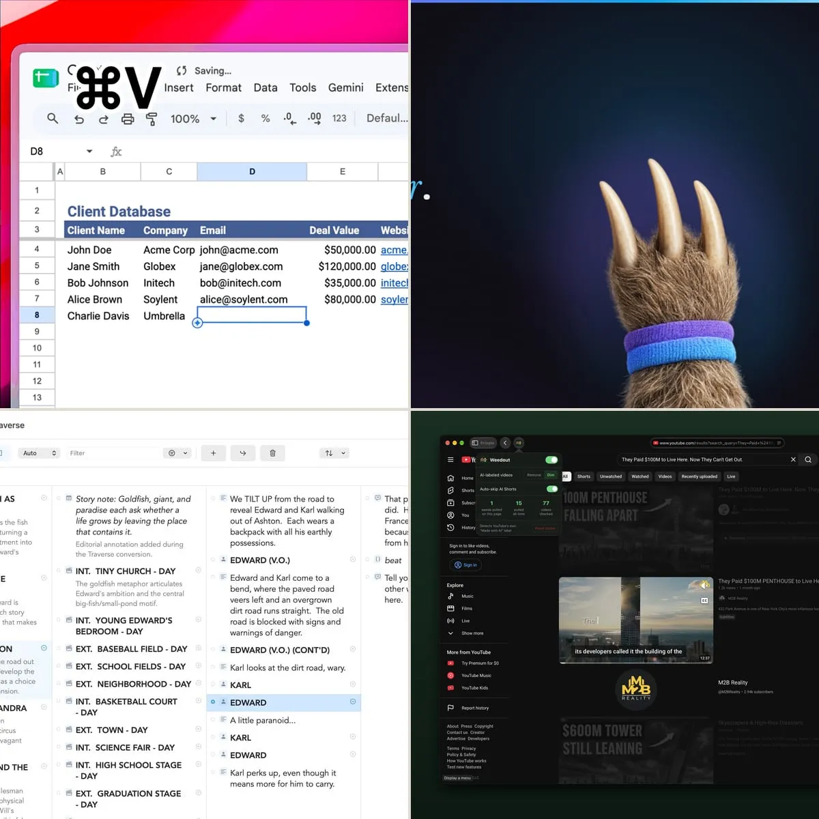
Task: Click decrease decimal places icon
Action: (289, 118)
